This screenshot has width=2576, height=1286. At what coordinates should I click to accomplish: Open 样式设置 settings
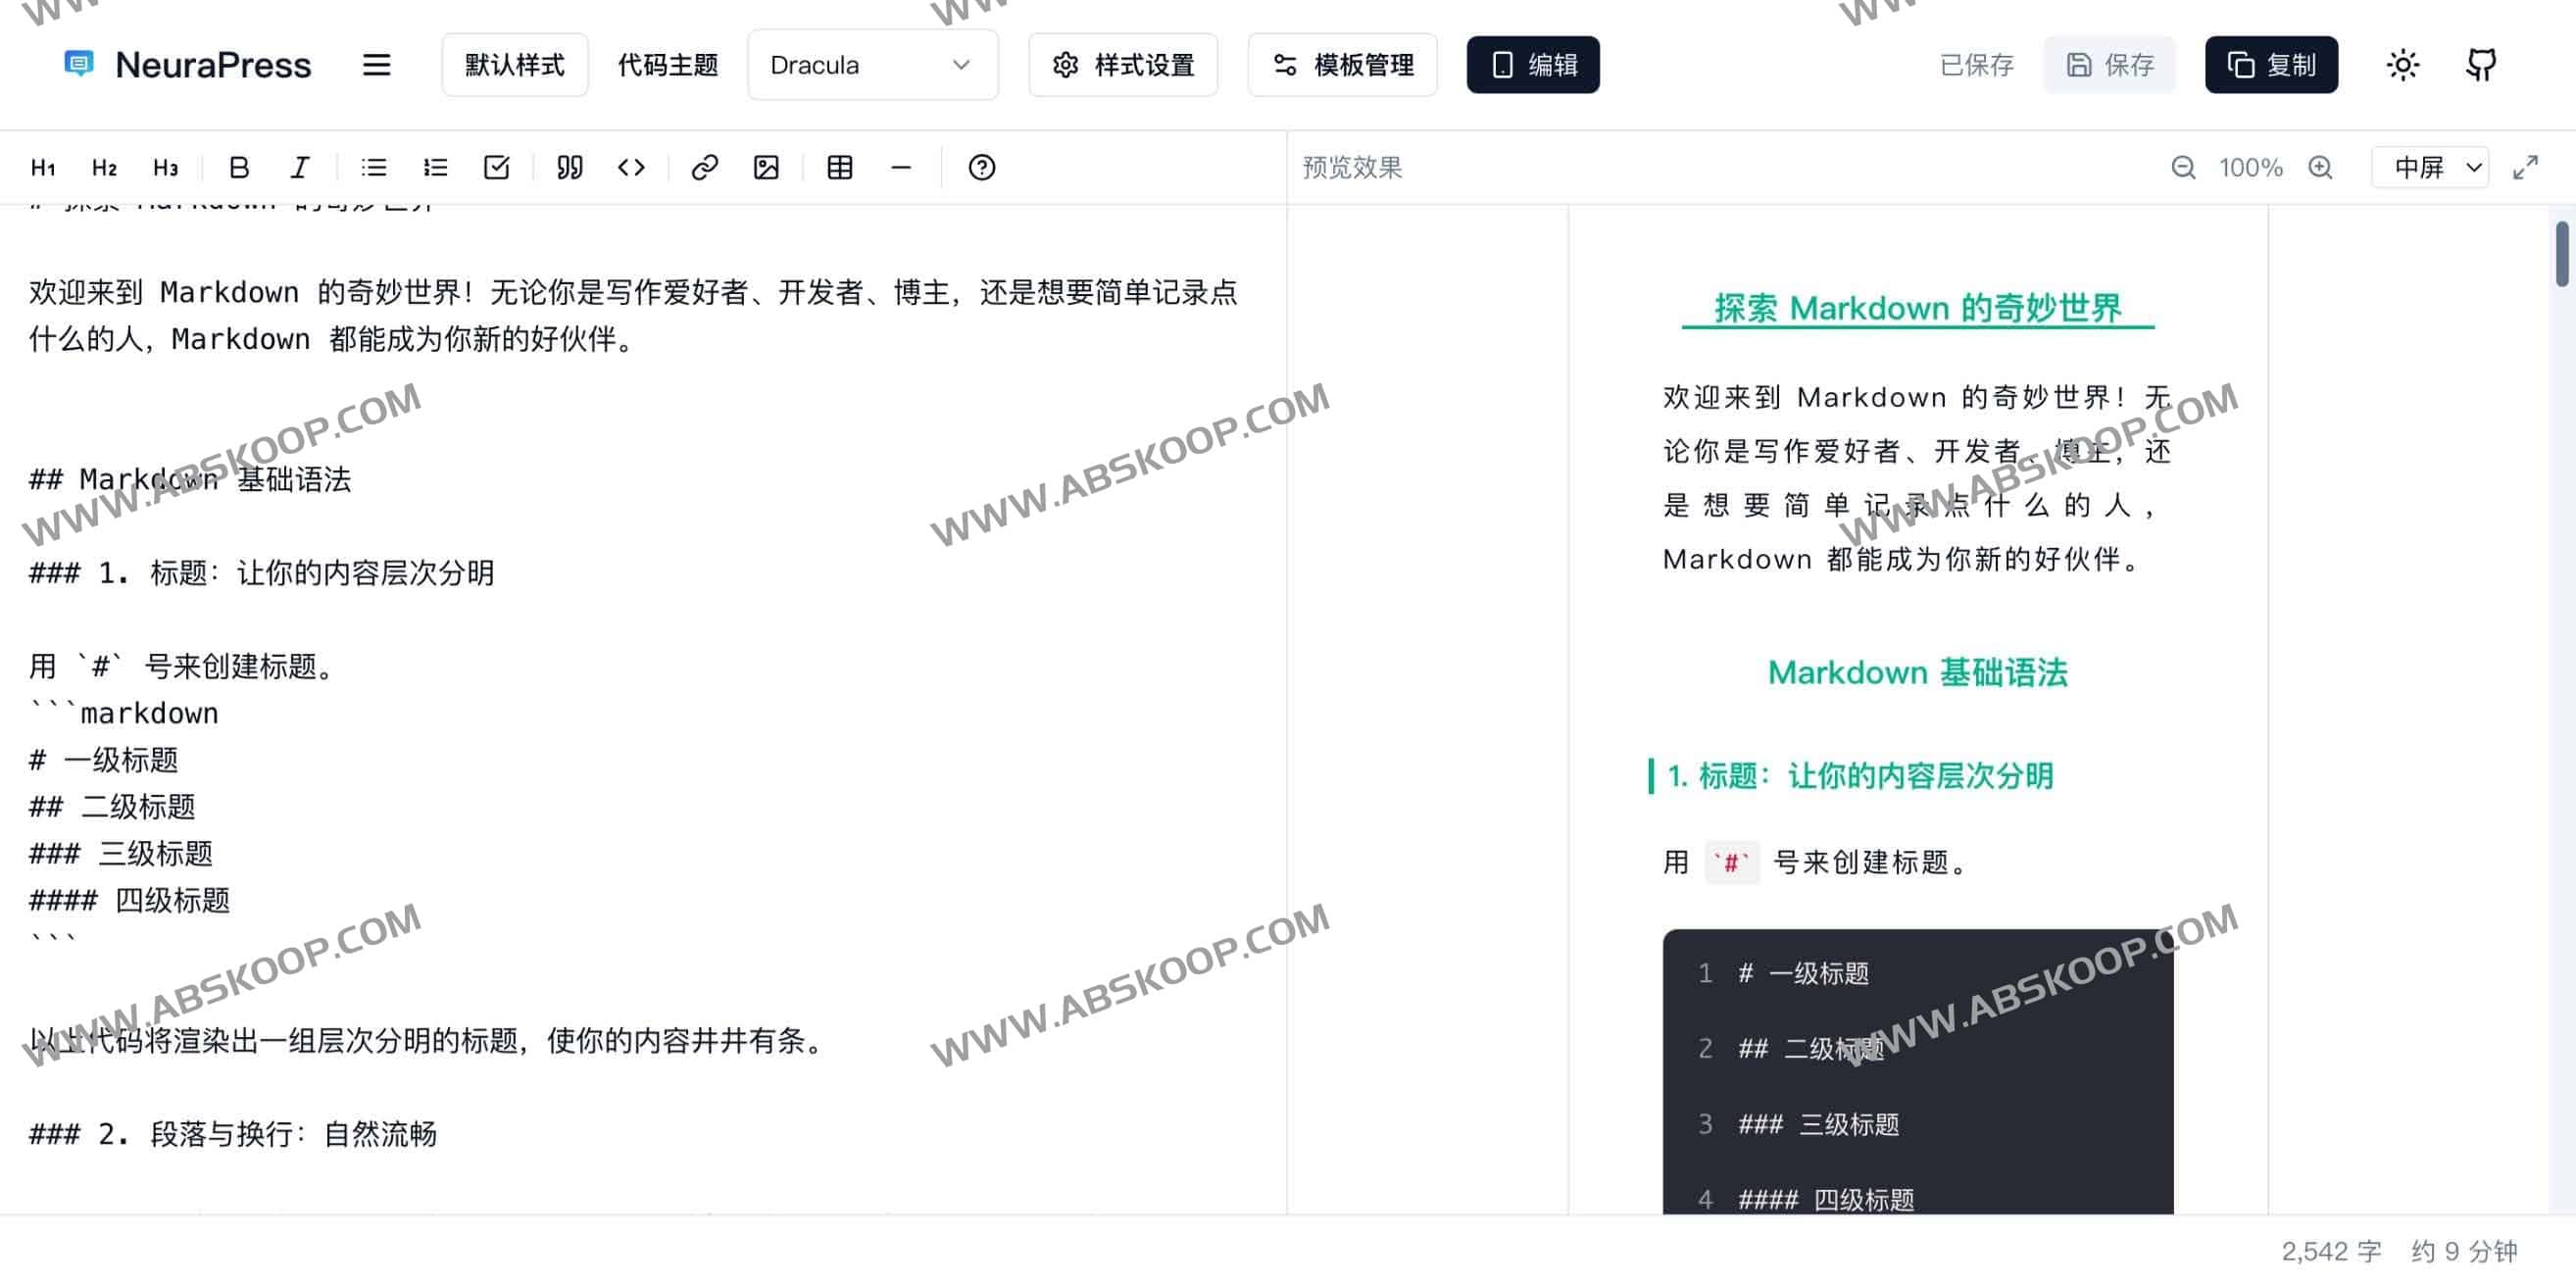(x=1122, y=64)
